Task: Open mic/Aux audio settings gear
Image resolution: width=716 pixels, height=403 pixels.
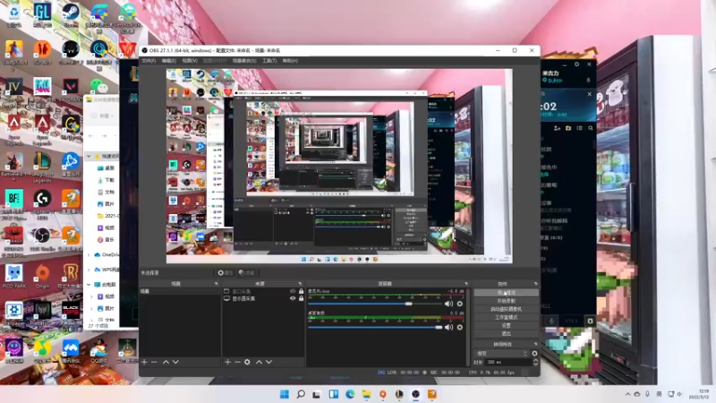Action: coord(460,304)
